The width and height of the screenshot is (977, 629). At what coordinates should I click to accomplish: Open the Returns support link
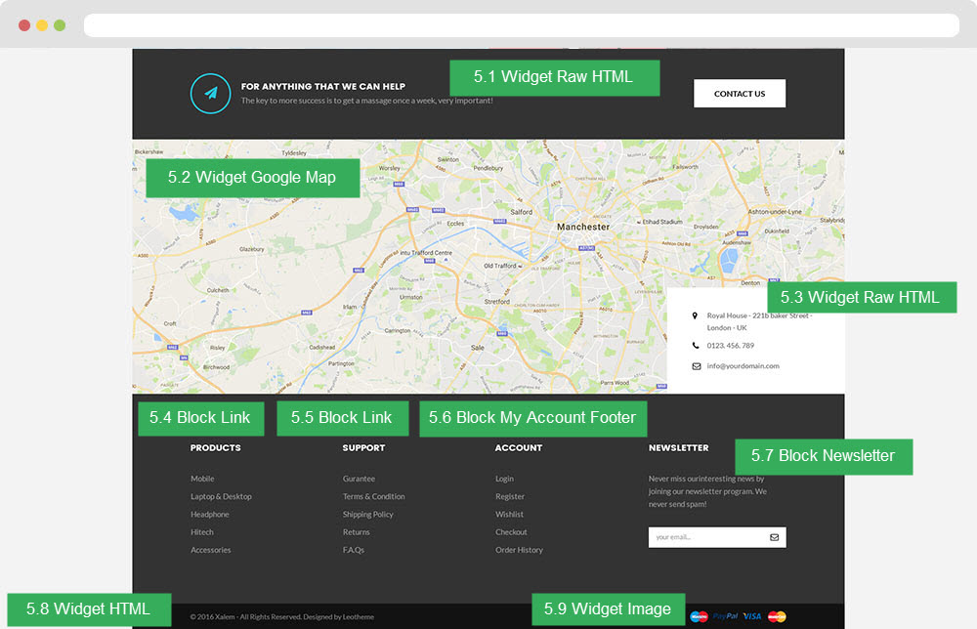pos(357,532)
